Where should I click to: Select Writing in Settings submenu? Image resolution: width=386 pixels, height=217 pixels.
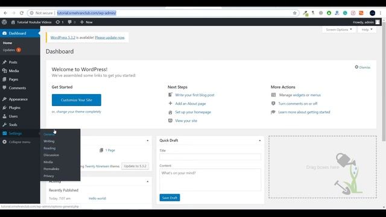[49, 141]
